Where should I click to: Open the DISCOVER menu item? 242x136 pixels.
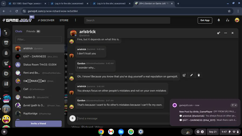[46, 20]
